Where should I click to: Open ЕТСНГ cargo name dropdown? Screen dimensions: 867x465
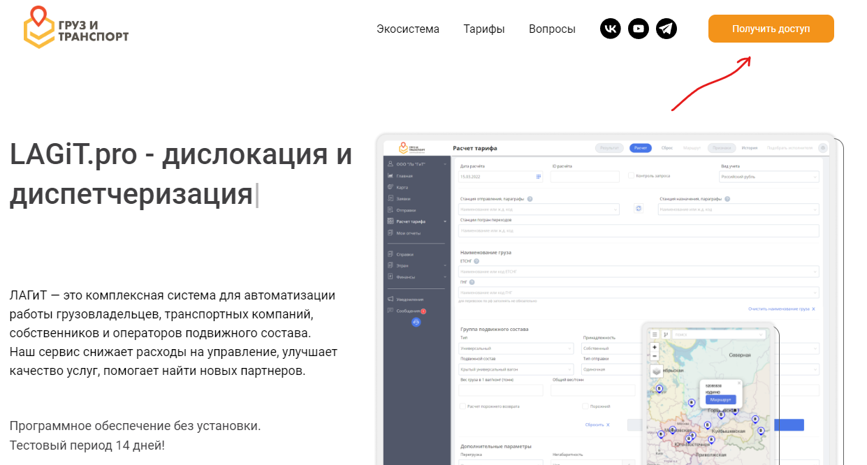tap(639, 271)
